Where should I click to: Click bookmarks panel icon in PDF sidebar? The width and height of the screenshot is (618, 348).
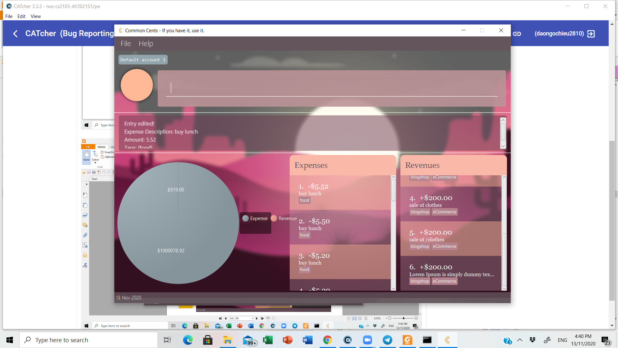[x=85, y=195]
